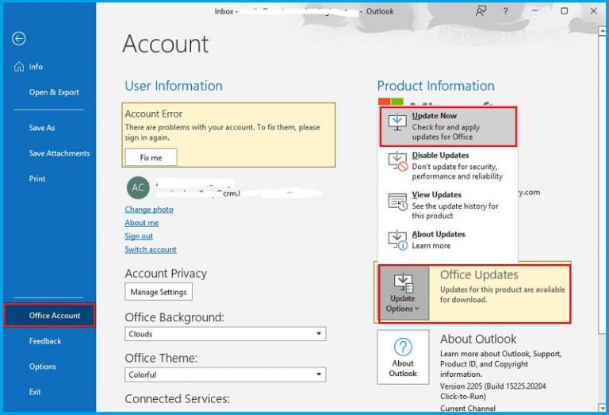The width and height of the screenshot is (609, 415).
Task: Maximize the Outlook window
Action: (x=565, y=11)
